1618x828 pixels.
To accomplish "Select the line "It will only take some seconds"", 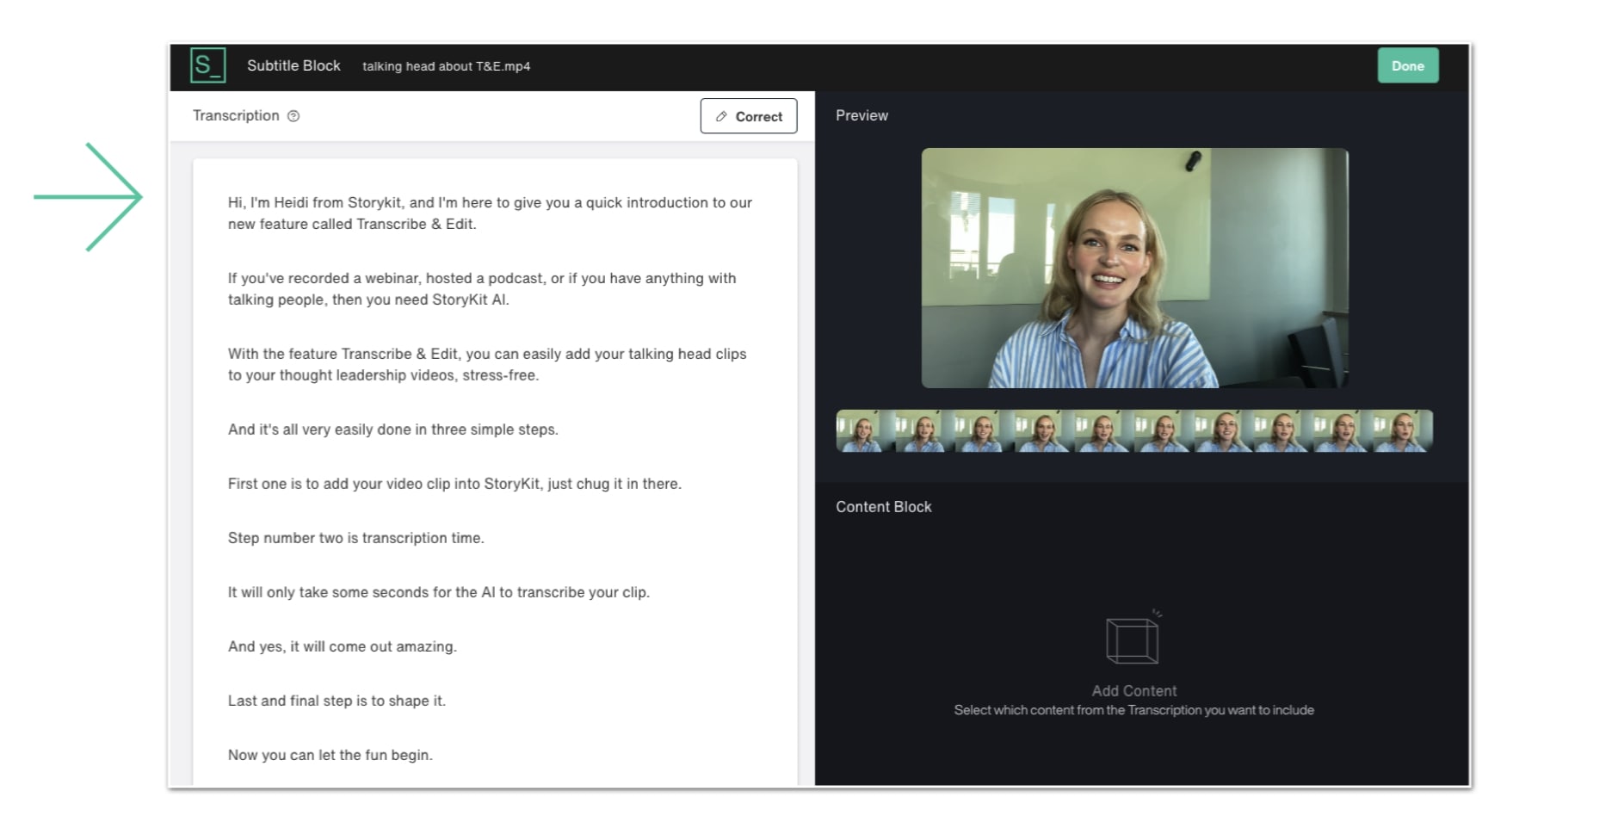I will pyautogui.click(x=439, y=592).
